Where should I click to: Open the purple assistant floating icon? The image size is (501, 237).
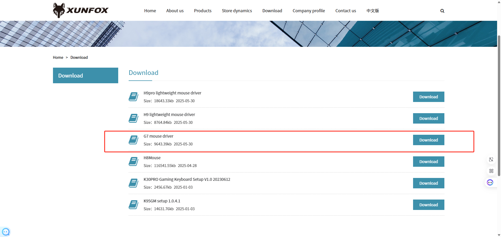coord(490,182)
